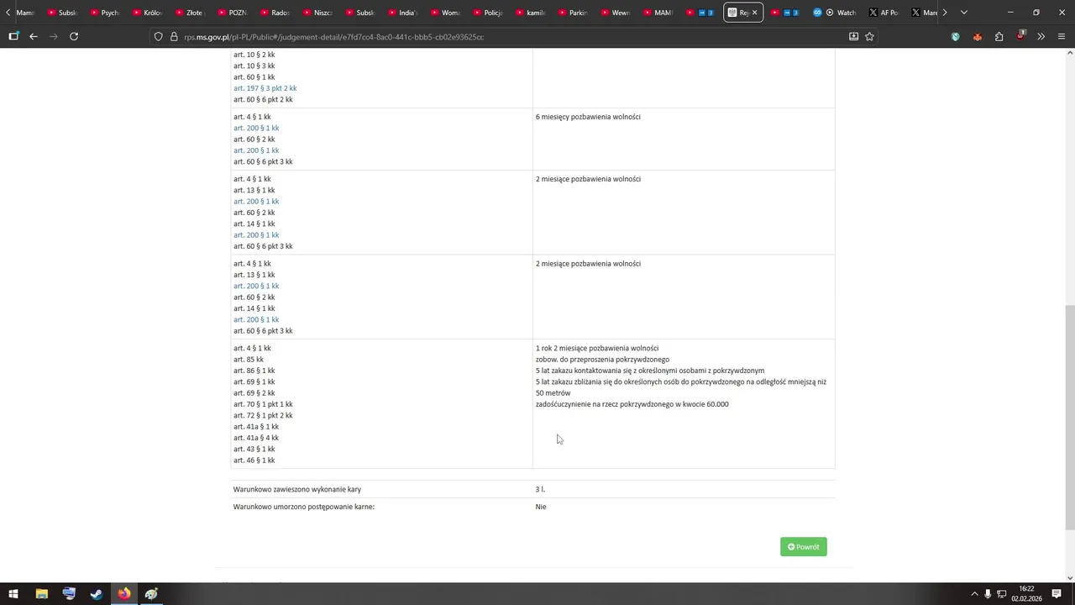Switch to the Psych tab
The image size is (1075, 605).
(104, 13)
